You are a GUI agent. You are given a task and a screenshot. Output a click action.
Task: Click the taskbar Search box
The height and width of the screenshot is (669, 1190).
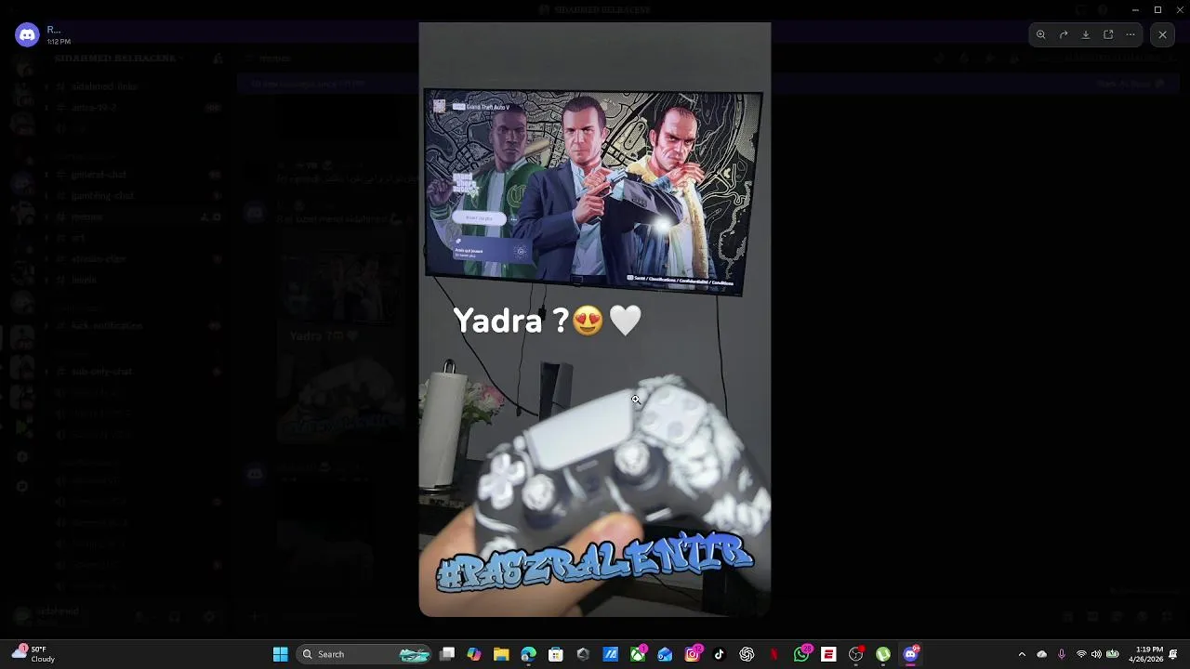(x=364, y=654)
